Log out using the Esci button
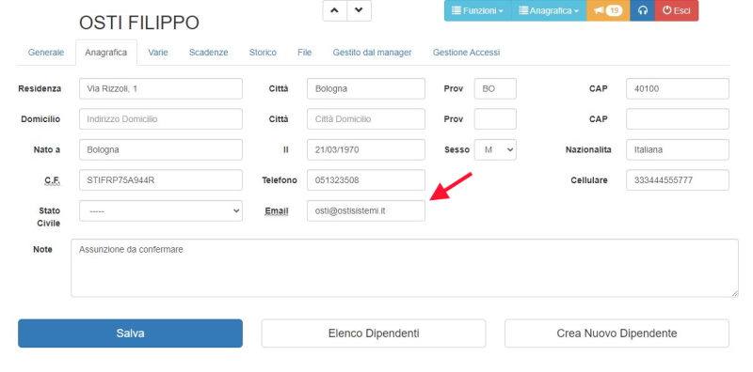Screen dimensions: 753x372 (677, 10)
